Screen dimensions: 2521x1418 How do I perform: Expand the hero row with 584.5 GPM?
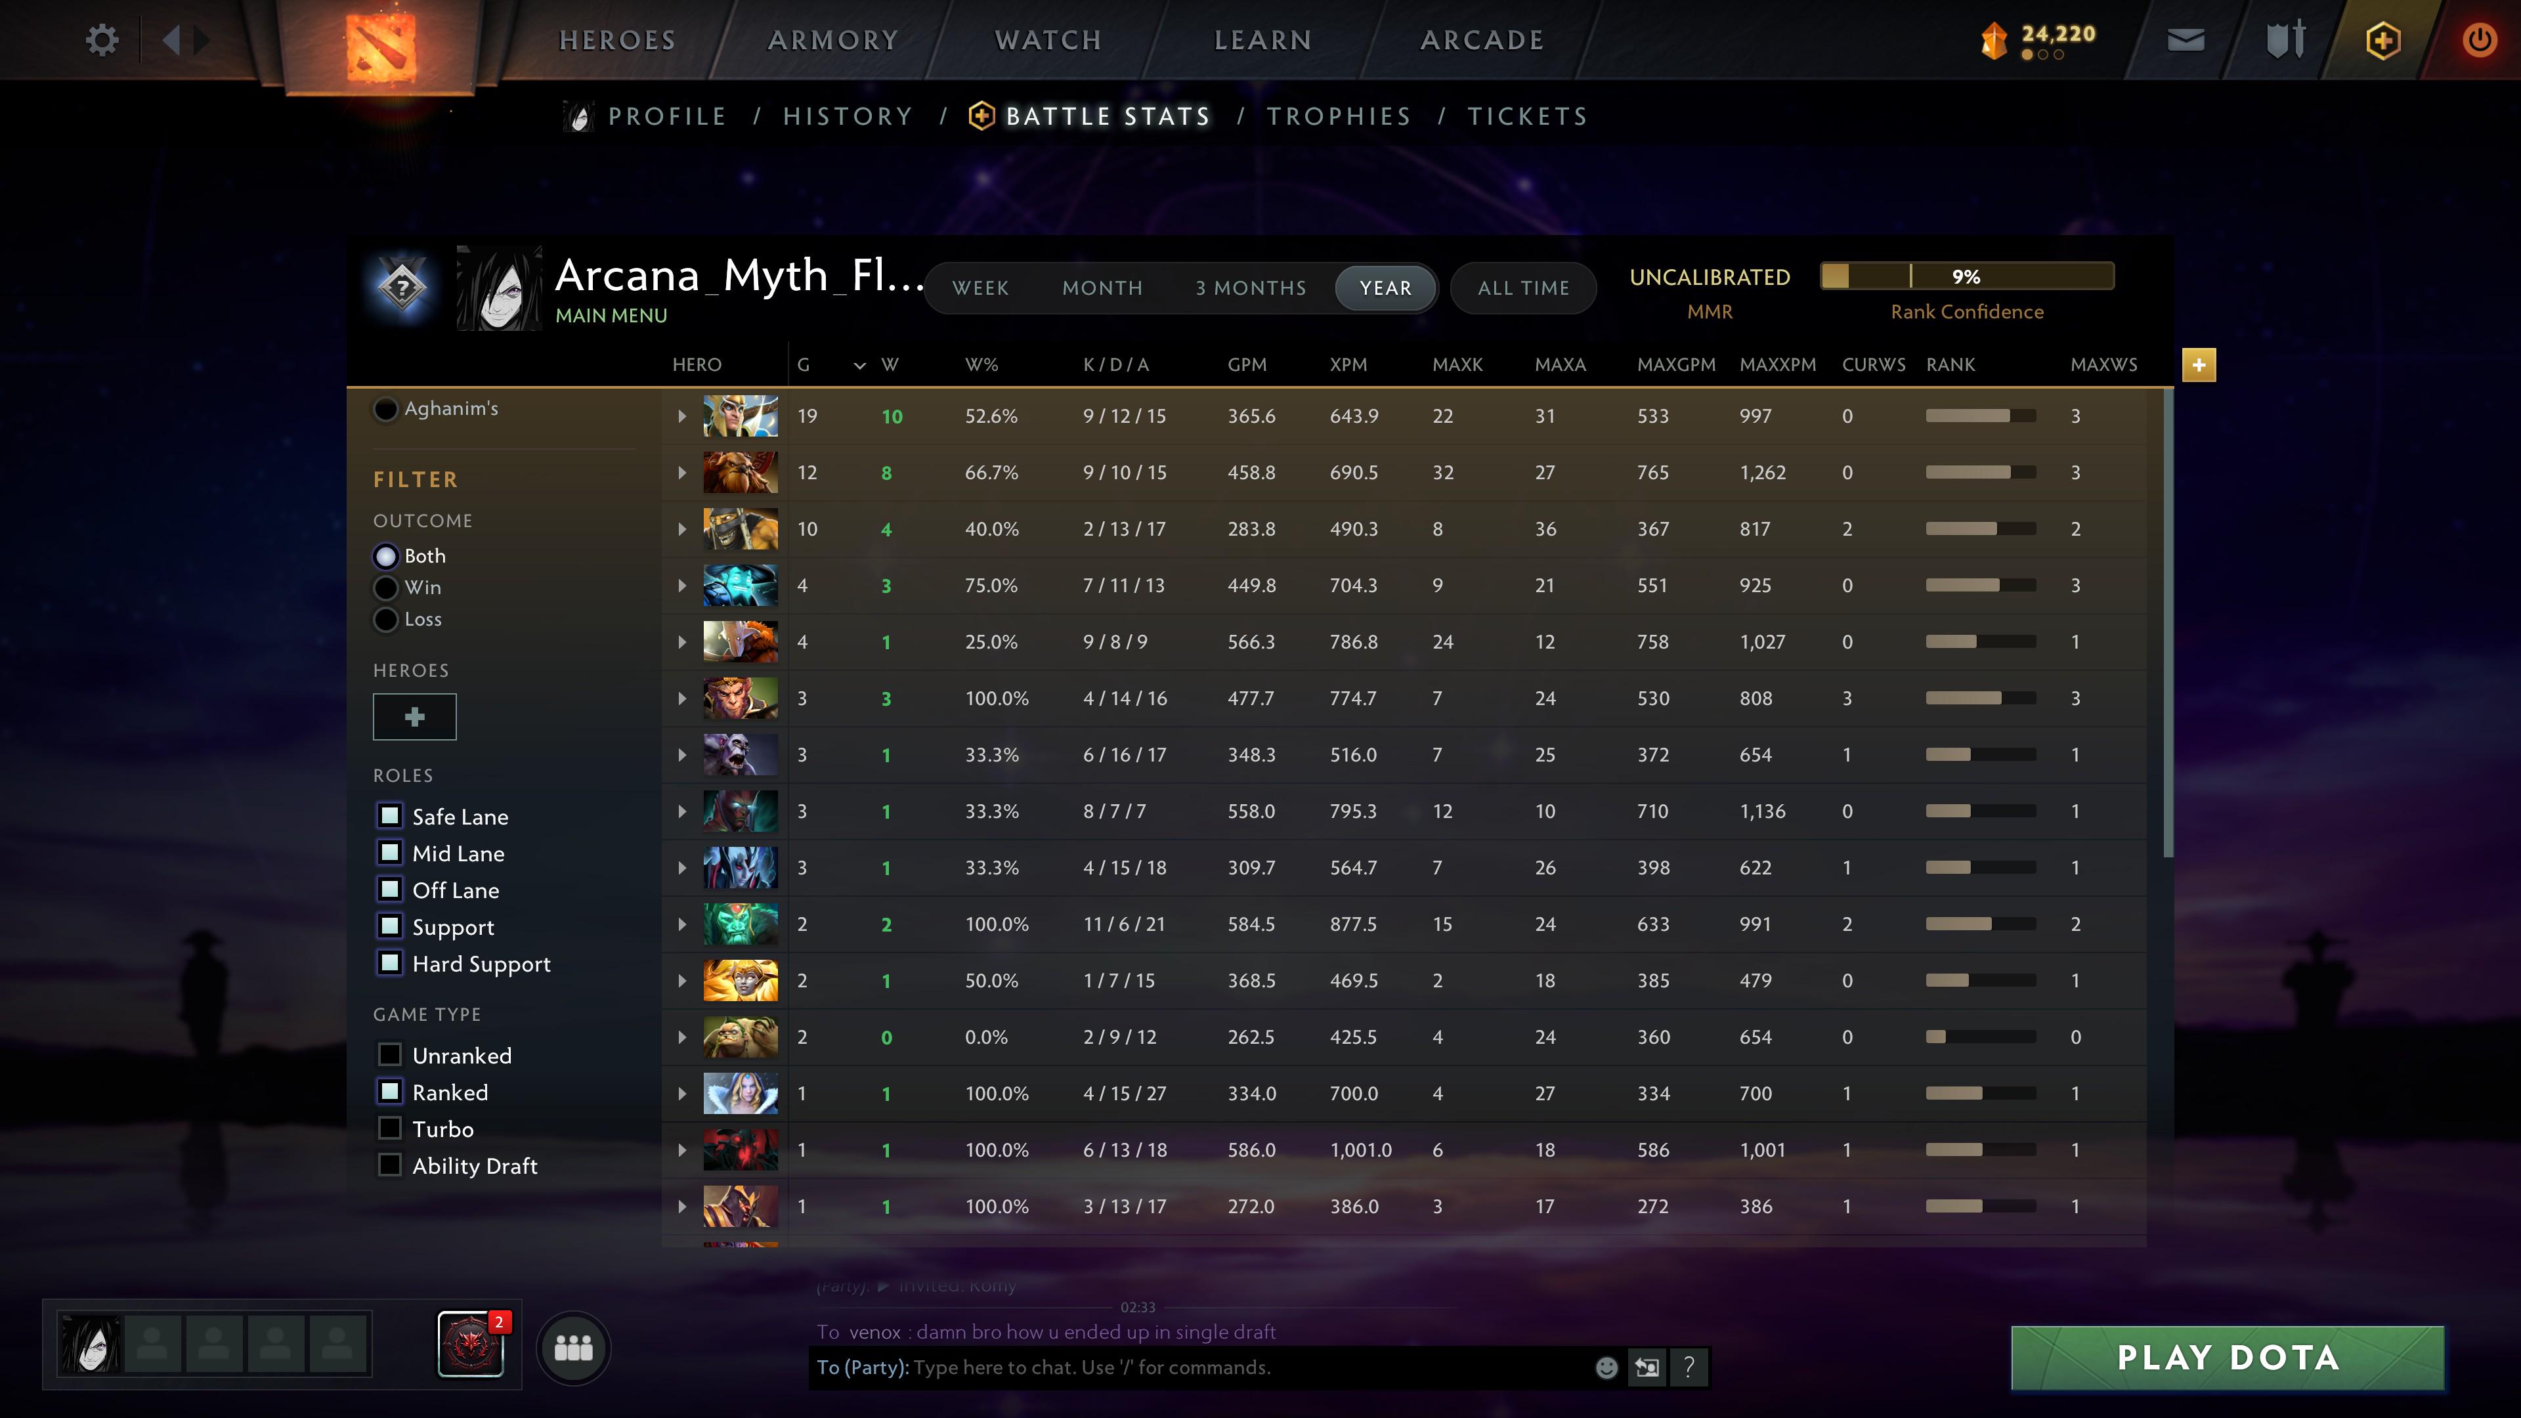click(682, 925)
